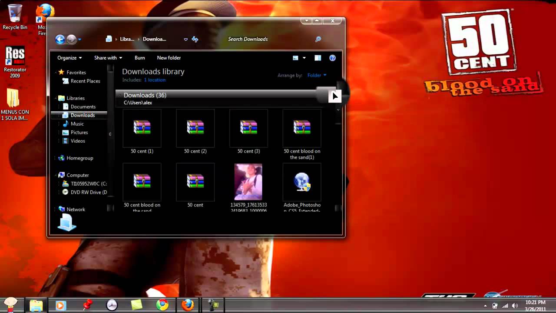Open the Arrange by Folder dropdown
This screenshot has width=556, height=313.
point(317,75)
